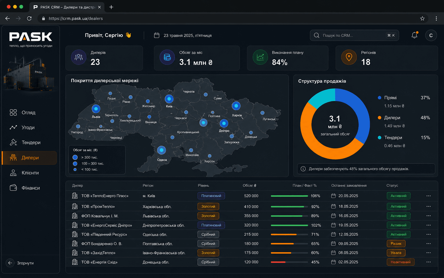The height and width of the screenshot is (278, 444).
Task: Sort table by Обсяг ₴ column
Action: pyautogui.click(x=249, y=186)
